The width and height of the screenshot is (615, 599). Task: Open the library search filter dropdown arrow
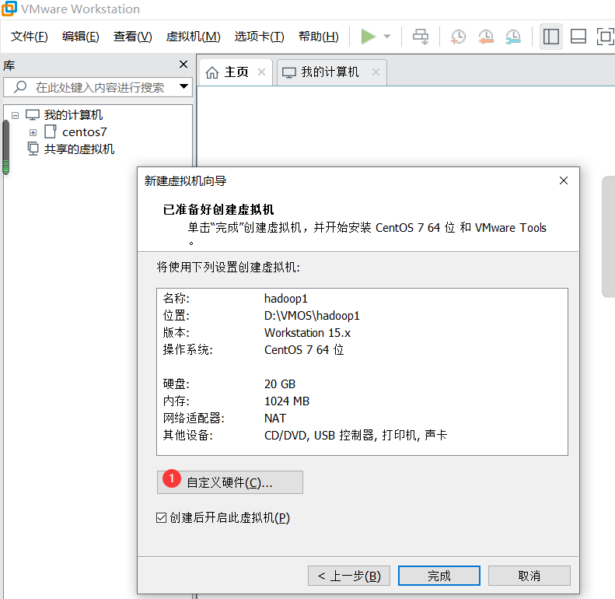[x=183, y=86]
